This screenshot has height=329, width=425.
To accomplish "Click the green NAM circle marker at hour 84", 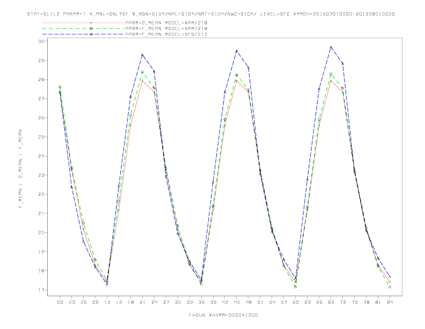I will point(390,287).
